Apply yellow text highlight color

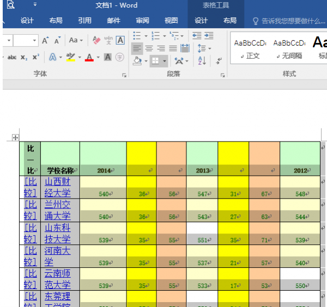click(71, 57)
